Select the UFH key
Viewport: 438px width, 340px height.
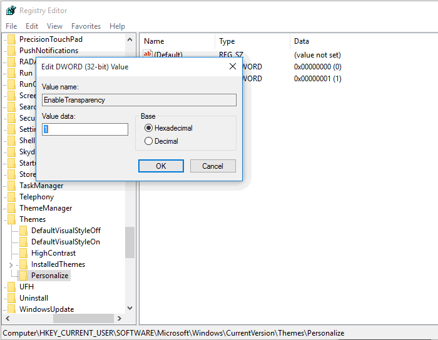coord(26,287)
